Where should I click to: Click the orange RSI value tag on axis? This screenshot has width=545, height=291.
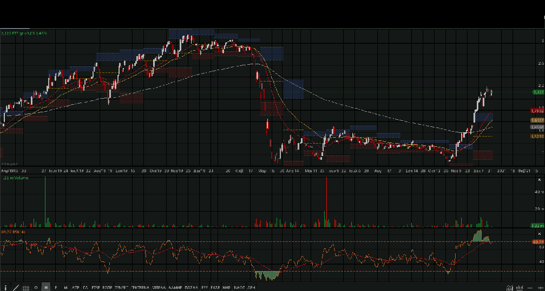pos(537,242)
